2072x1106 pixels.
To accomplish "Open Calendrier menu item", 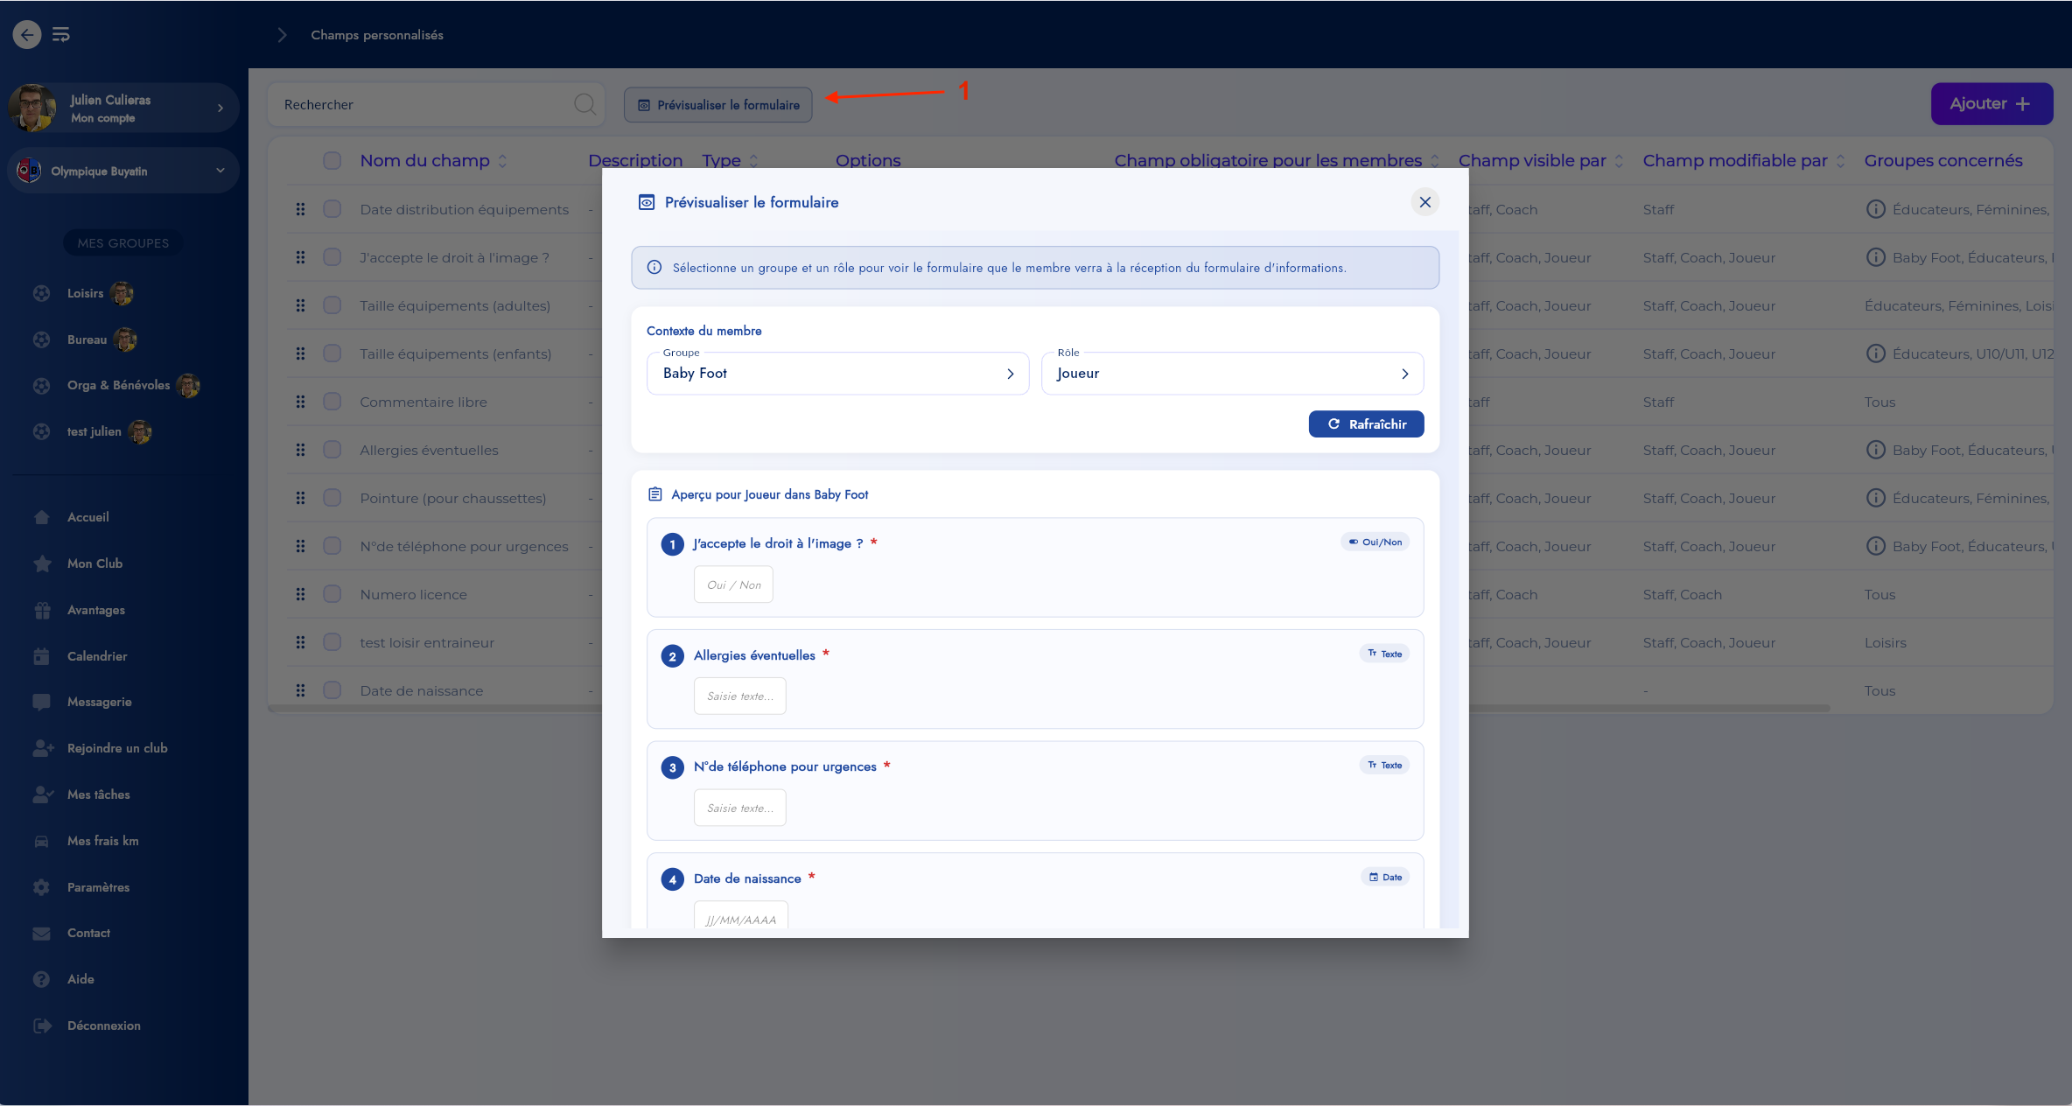I will click(x=97, y=656).
